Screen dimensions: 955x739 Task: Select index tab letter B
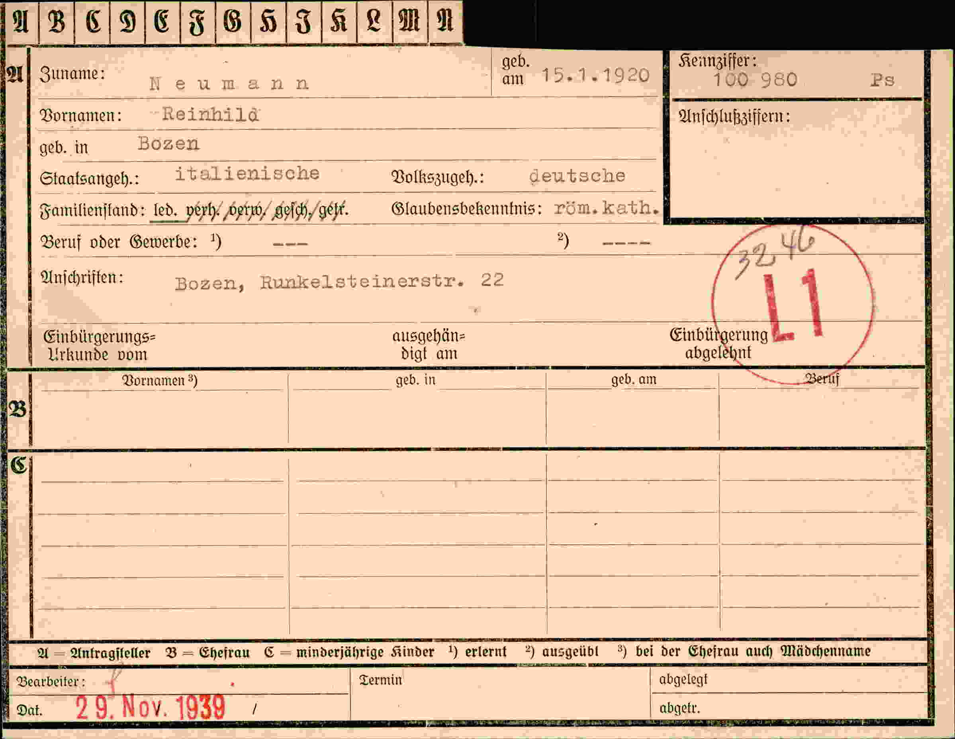click(57, 22)
